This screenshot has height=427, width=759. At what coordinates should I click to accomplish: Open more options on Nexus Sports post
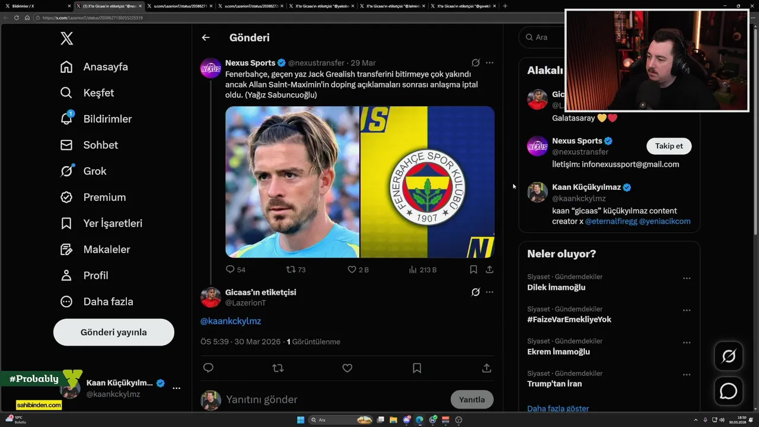[x=489, y=63]
